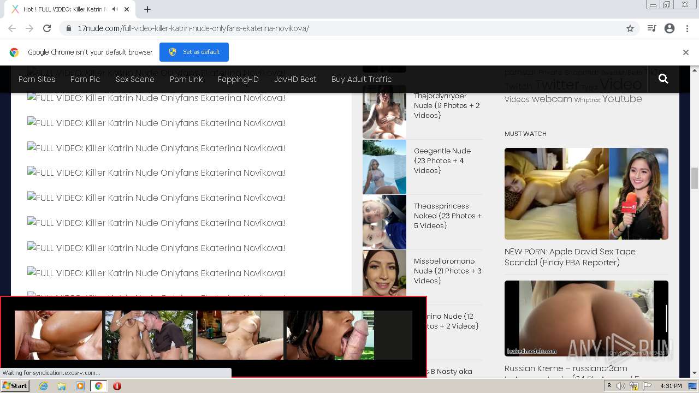The height and width of the screenshot is (393, 699).
Task: Go forward to the next page
Action: pos(29,28)
